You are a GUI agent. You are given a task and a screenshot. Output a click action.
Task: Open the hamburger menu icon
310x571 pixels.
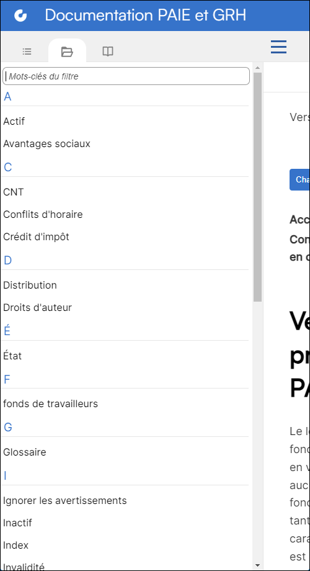coord(279,47)
